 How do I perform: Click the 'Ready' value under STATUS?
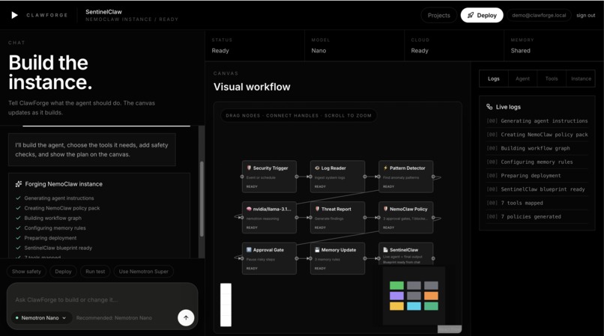(220, 50)
